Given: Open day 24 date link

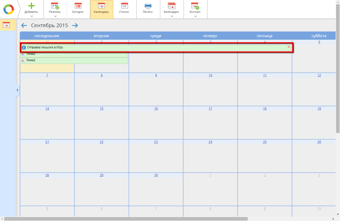Looking at the screenshot, I should (210, 142).
